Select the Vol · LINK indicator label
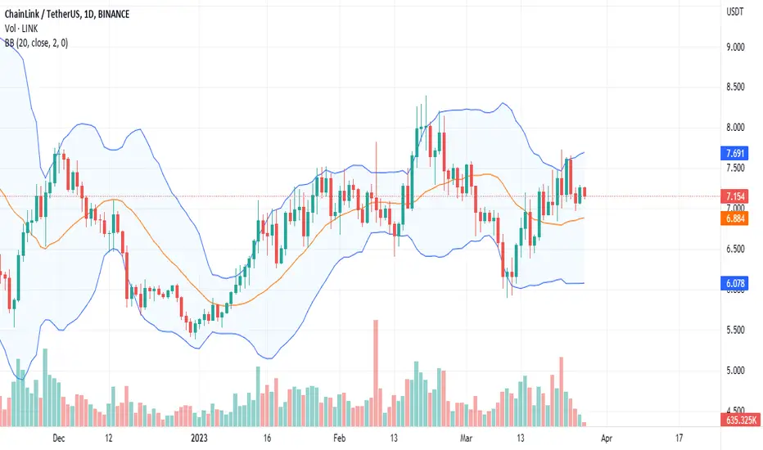763x450 pixels. pyautogui.click(x=21, y=29)
